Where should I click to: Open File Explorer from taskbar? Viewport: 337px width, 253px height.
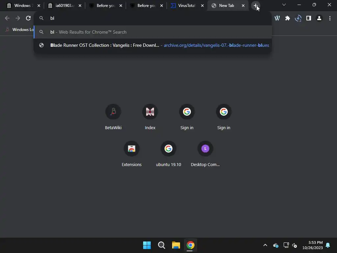coord(176,245)
